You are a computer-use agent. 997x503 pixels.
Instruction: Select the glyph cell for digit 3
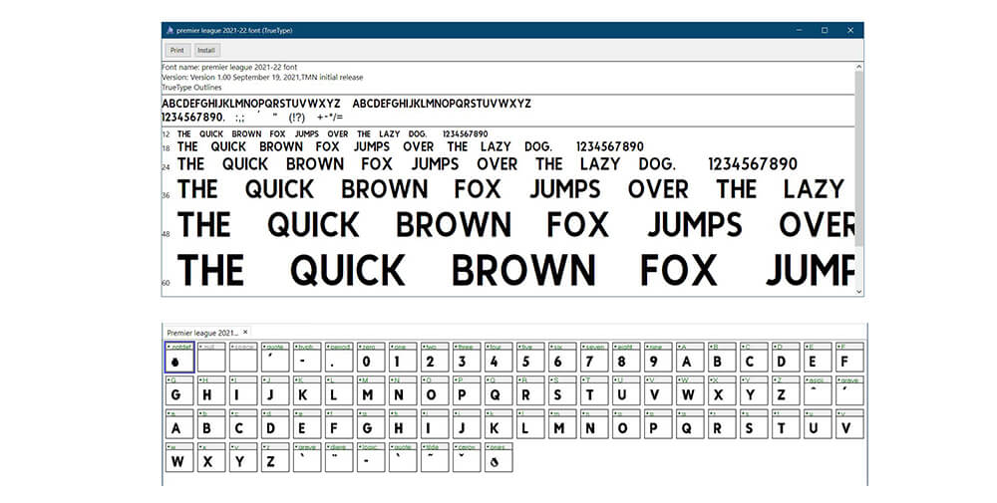467,358
